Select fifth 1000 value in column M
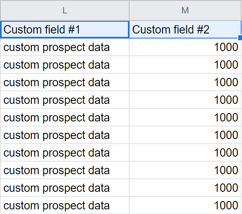This screenshot has width=242, height=214. click(x=185, y=118)
